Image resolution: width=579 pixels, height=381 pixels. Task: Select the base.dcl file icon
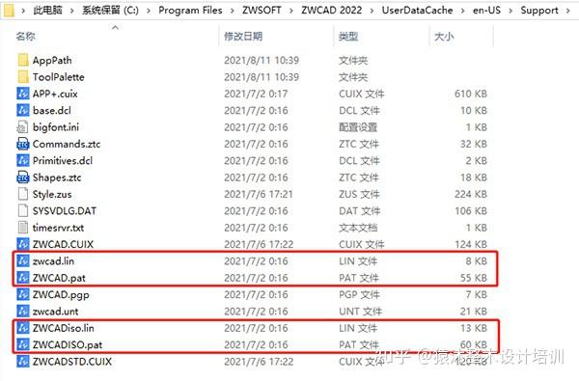pyautogui.click(x=23, y=110)
